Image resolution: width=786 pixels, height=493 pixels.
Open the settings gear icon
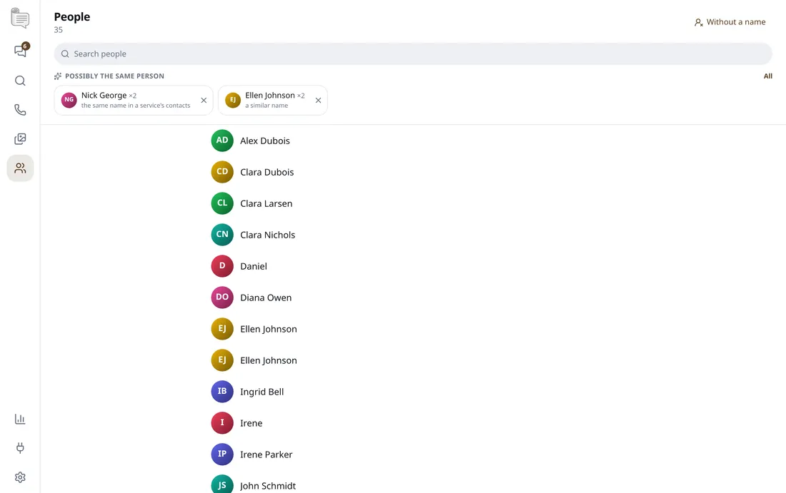20,477
